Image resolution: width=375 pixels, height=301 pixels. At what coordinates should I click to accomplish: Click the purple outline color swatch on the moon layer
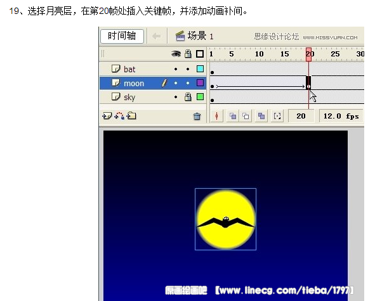[x=200, y=83]
